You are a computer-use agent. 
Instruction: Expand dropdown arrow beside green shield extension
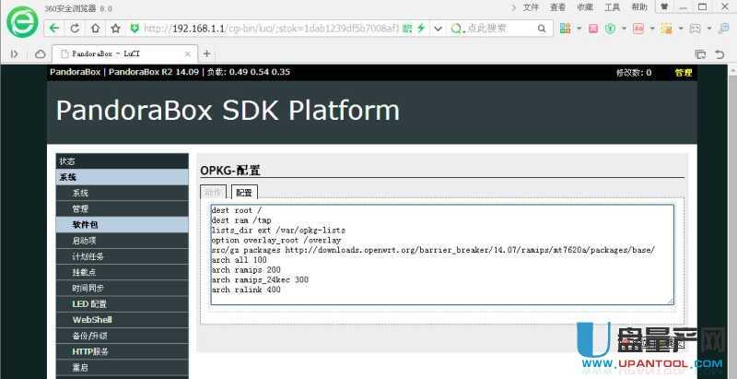625,29
